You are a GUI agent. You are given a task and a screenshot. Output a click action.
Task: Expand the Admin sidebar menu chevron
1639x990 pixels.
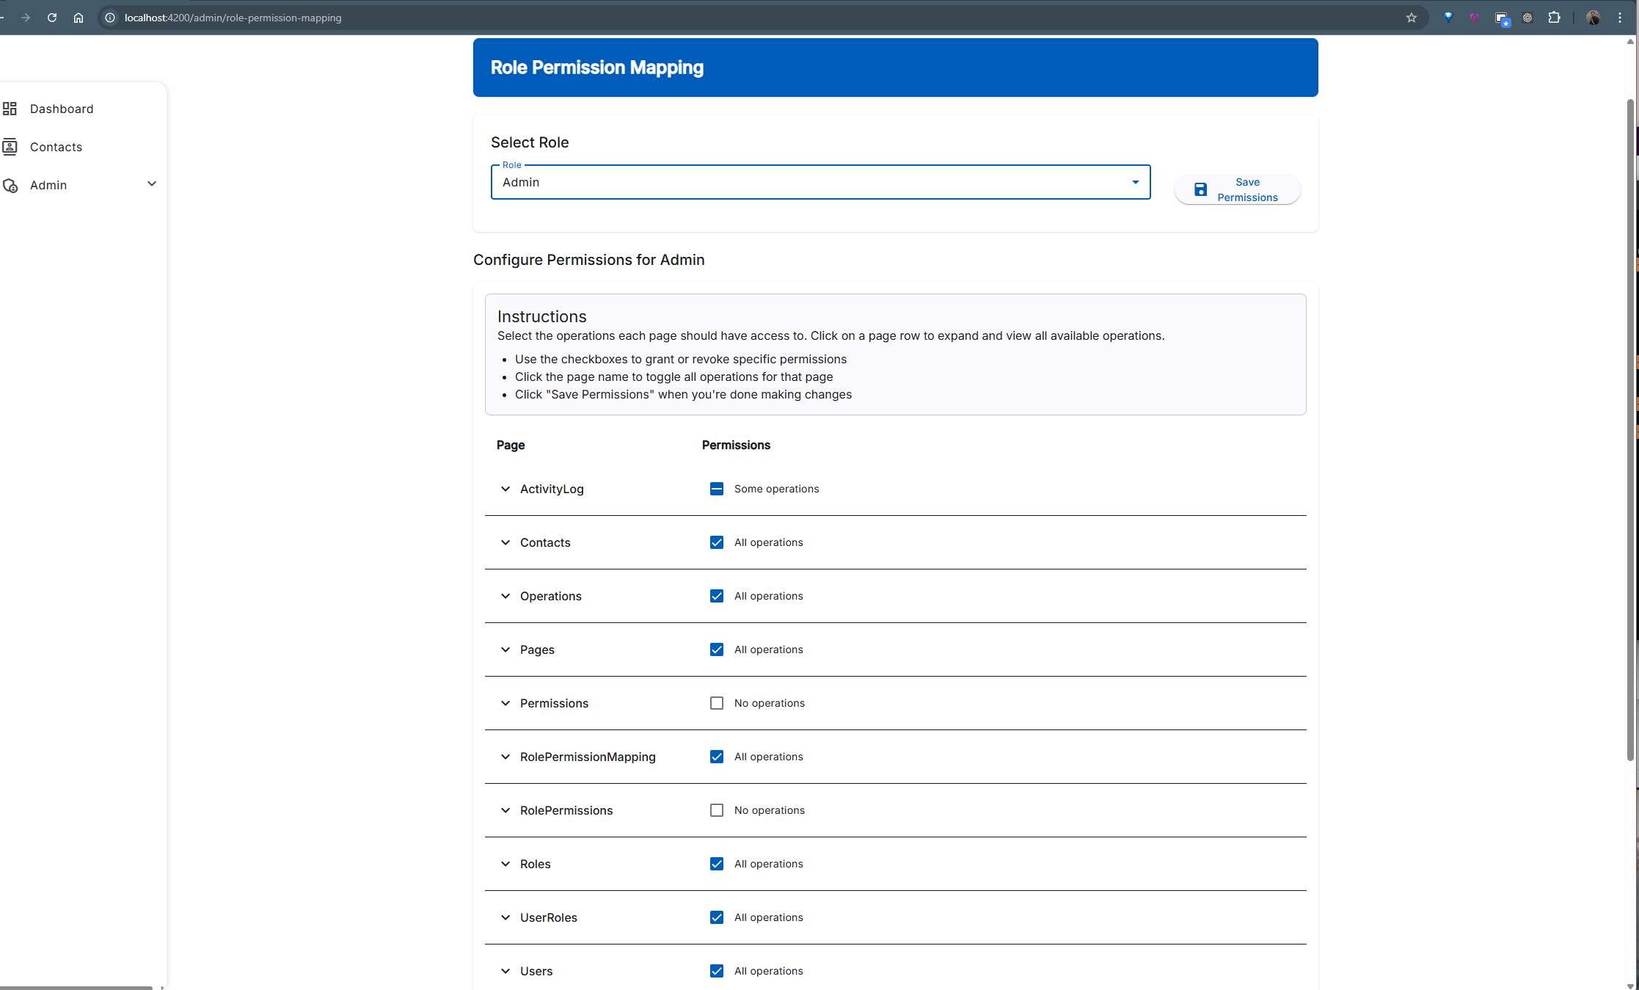pyautogui.click(x=152, y=184)
